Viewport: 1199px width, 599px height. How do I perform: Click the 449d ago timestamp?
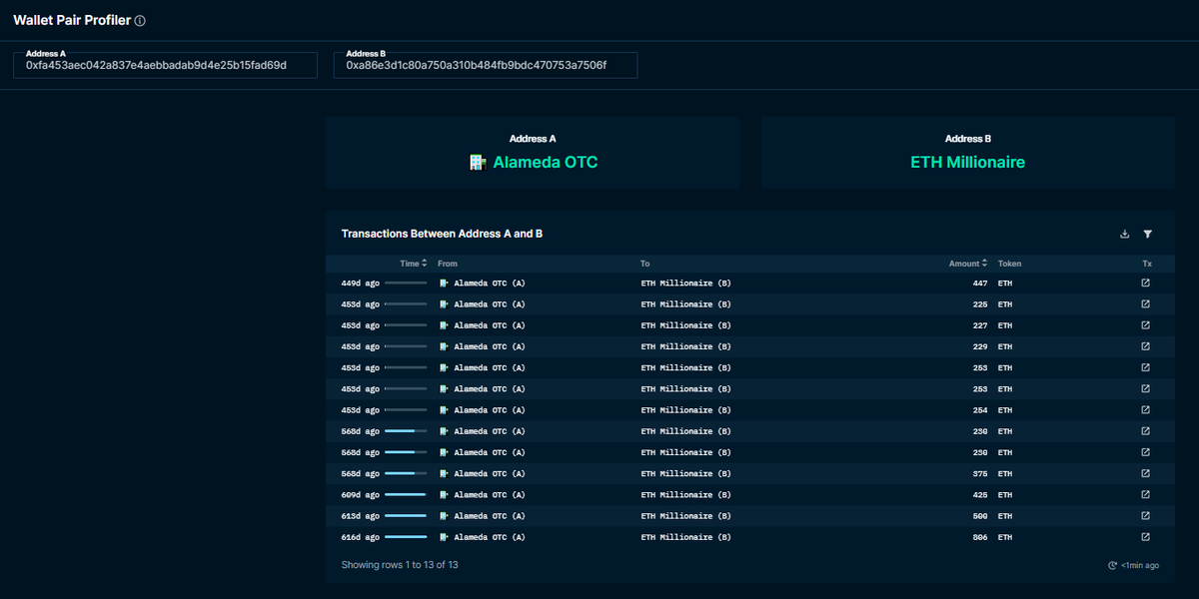(360, 284)
